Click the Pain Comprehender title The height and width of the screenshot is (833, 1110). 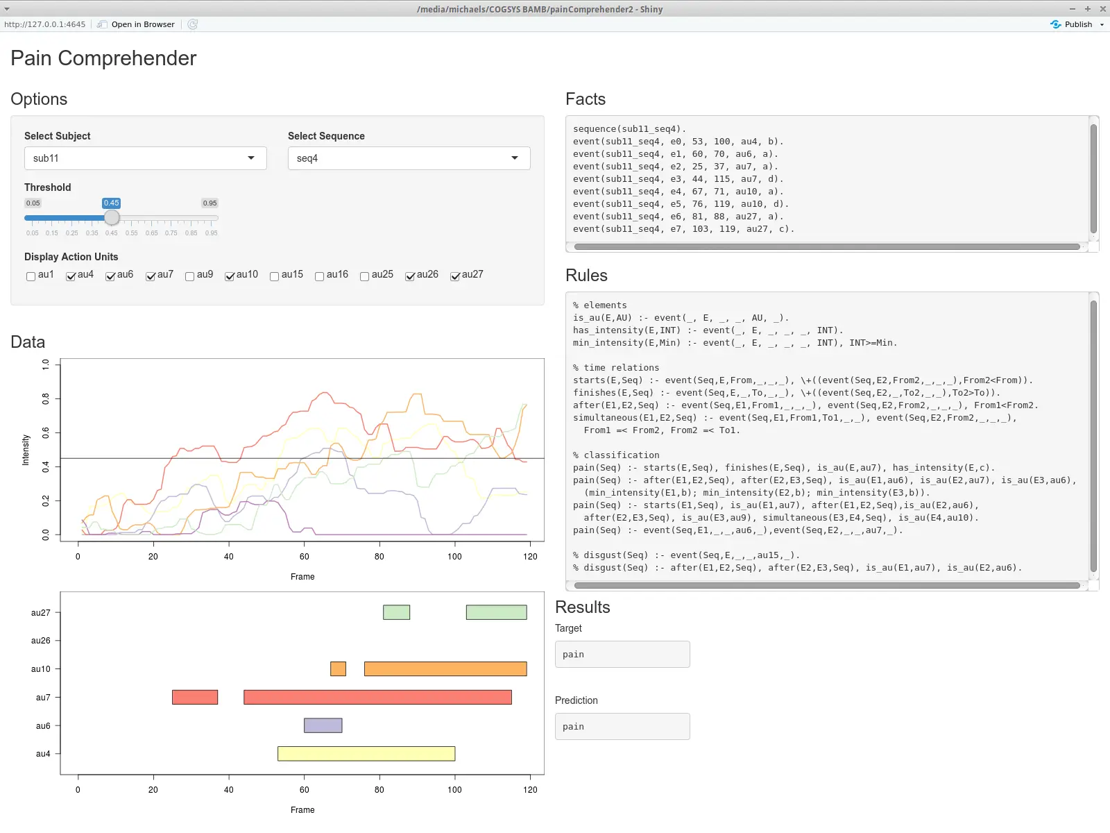point(103,58)
